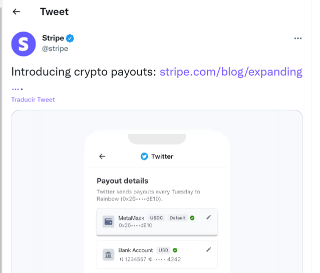Click the Payout details heading

pos(122,180)
